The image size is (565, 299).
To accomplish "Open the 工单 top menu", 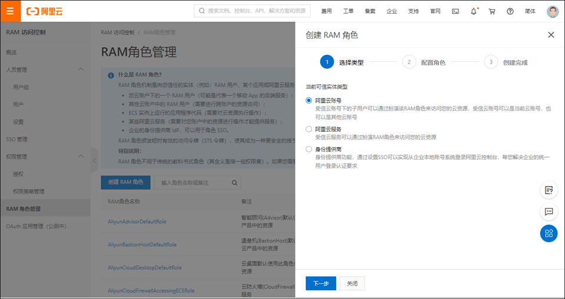I will point(348,11).
